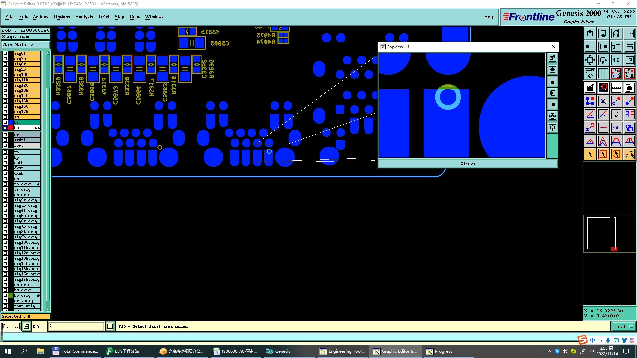
Task: Toggle the drl layer checkbox
Action: [x=5, y=135]
